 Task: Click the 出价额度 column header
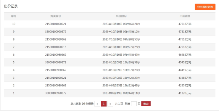pyautogui.click(x=185, y=16)
